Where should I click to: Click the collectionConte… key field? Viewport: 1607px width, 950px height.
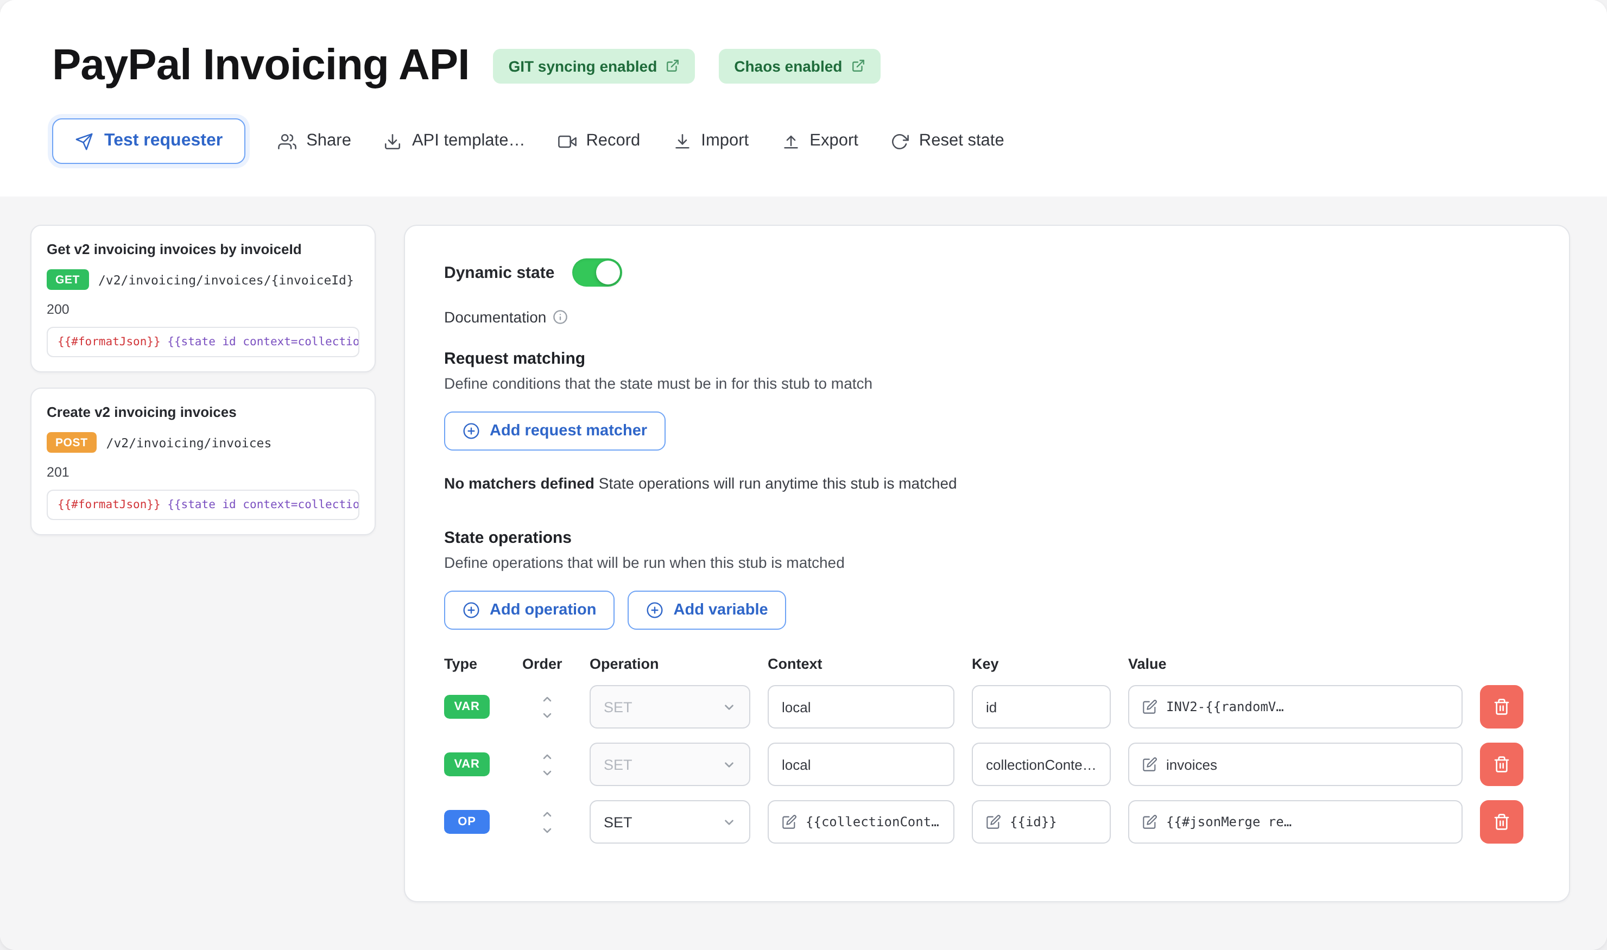tap(1040, 764)
